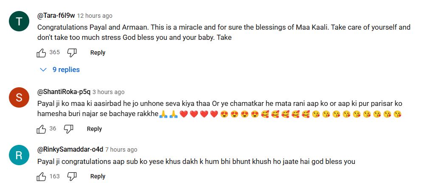This screenshot has width=421, height=183.
Task: Open the orange S avatar of ShantiRoka
Action: (x=19, y=97)
